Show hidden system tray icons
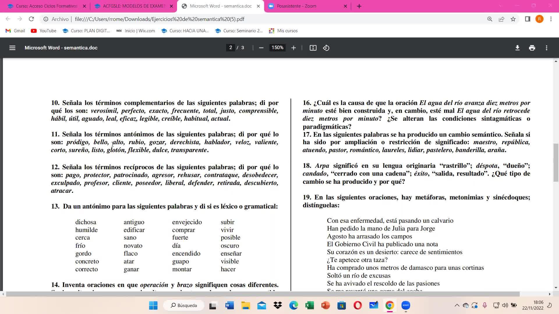The height and width of the screenshot is (314, 559). [x=457, y=305]
